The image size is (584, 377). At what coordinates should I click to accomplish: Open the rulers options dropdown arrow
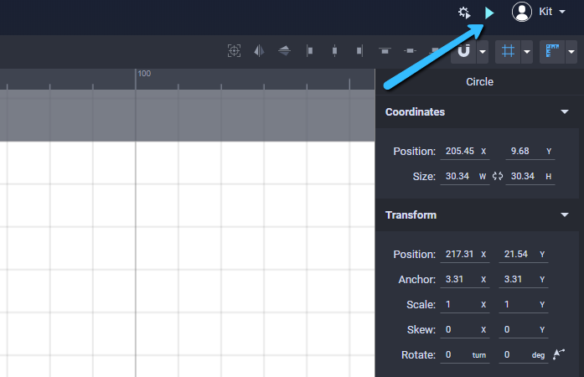pyautogui.click(x=571, y=51)
